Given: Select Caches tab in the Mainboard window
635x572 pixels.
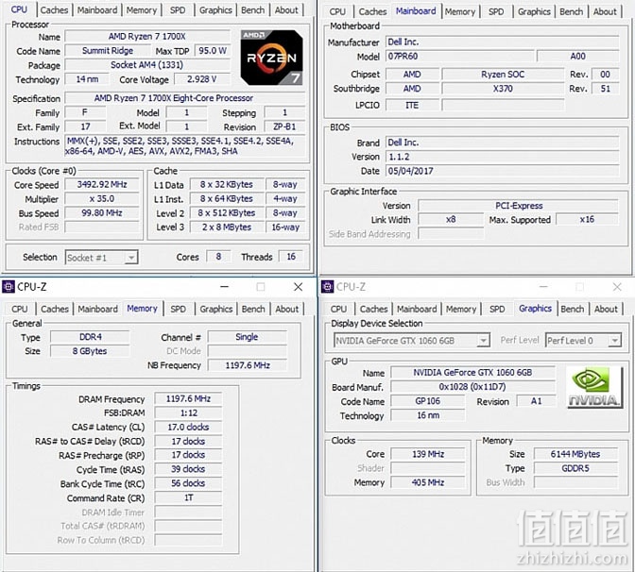Looking at the screenshot, I should coord(372,11).
